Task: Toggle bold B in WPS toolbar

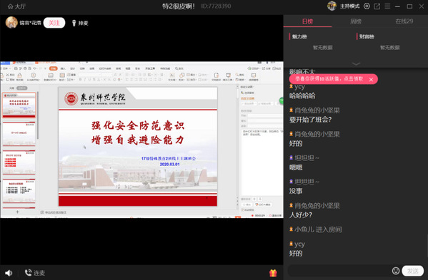Action: pos(80,80)
